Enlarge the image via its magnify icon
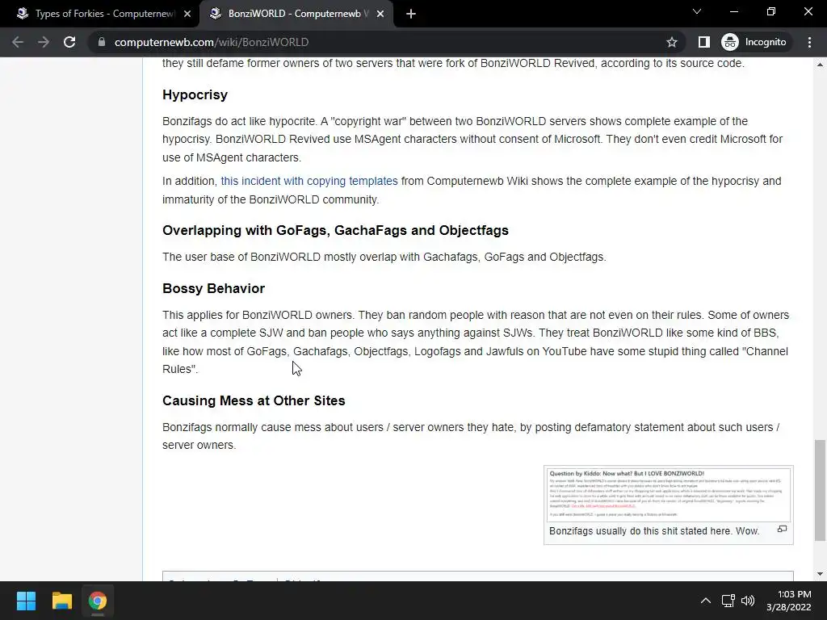 click(782, 529)
